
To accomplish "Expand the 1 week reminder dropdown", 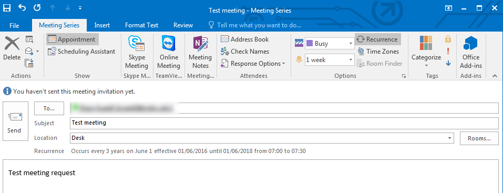I will click(351, 60).
